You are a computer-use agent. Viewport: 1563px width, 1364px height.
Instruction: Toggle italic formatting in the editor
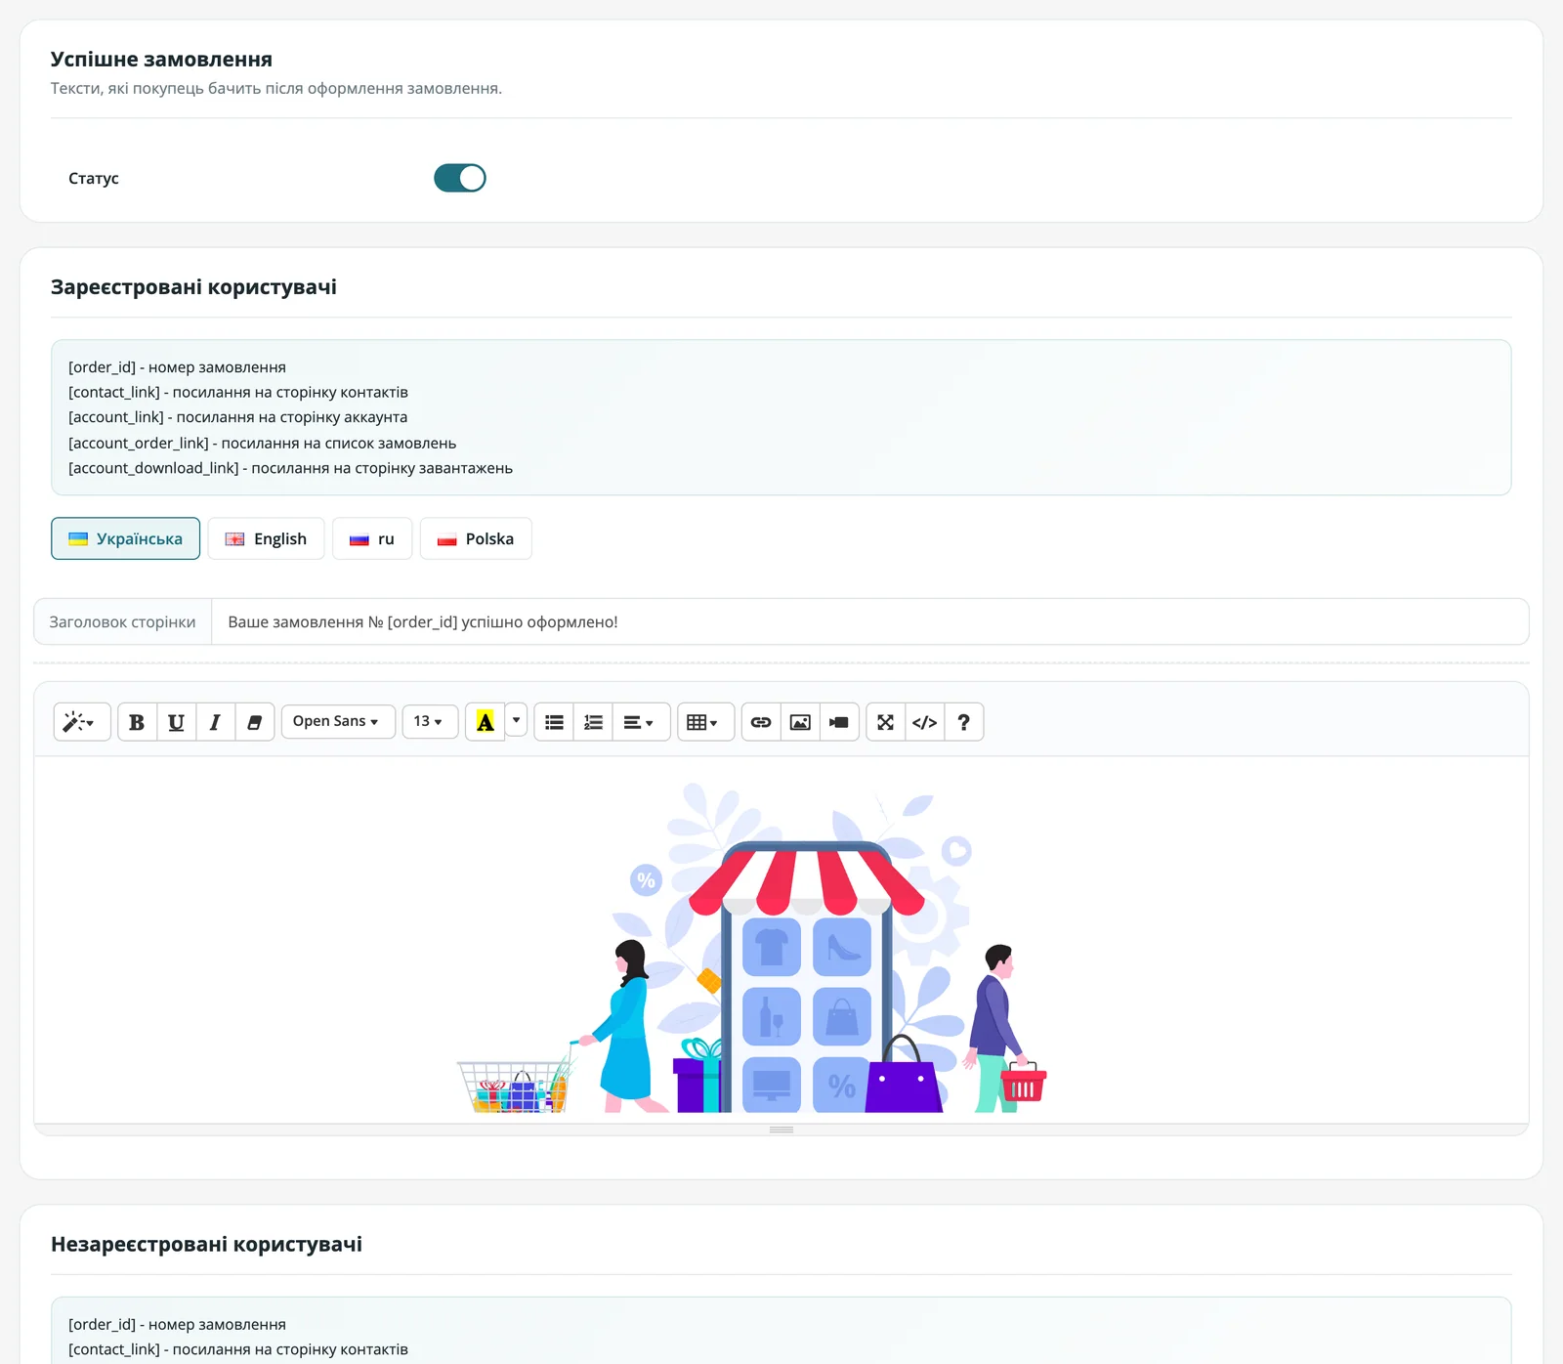[x=215, y=722]
